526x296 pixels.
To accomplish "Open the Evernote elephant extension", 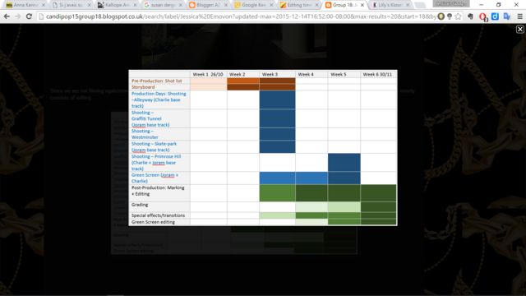I will tap(470, 16).
